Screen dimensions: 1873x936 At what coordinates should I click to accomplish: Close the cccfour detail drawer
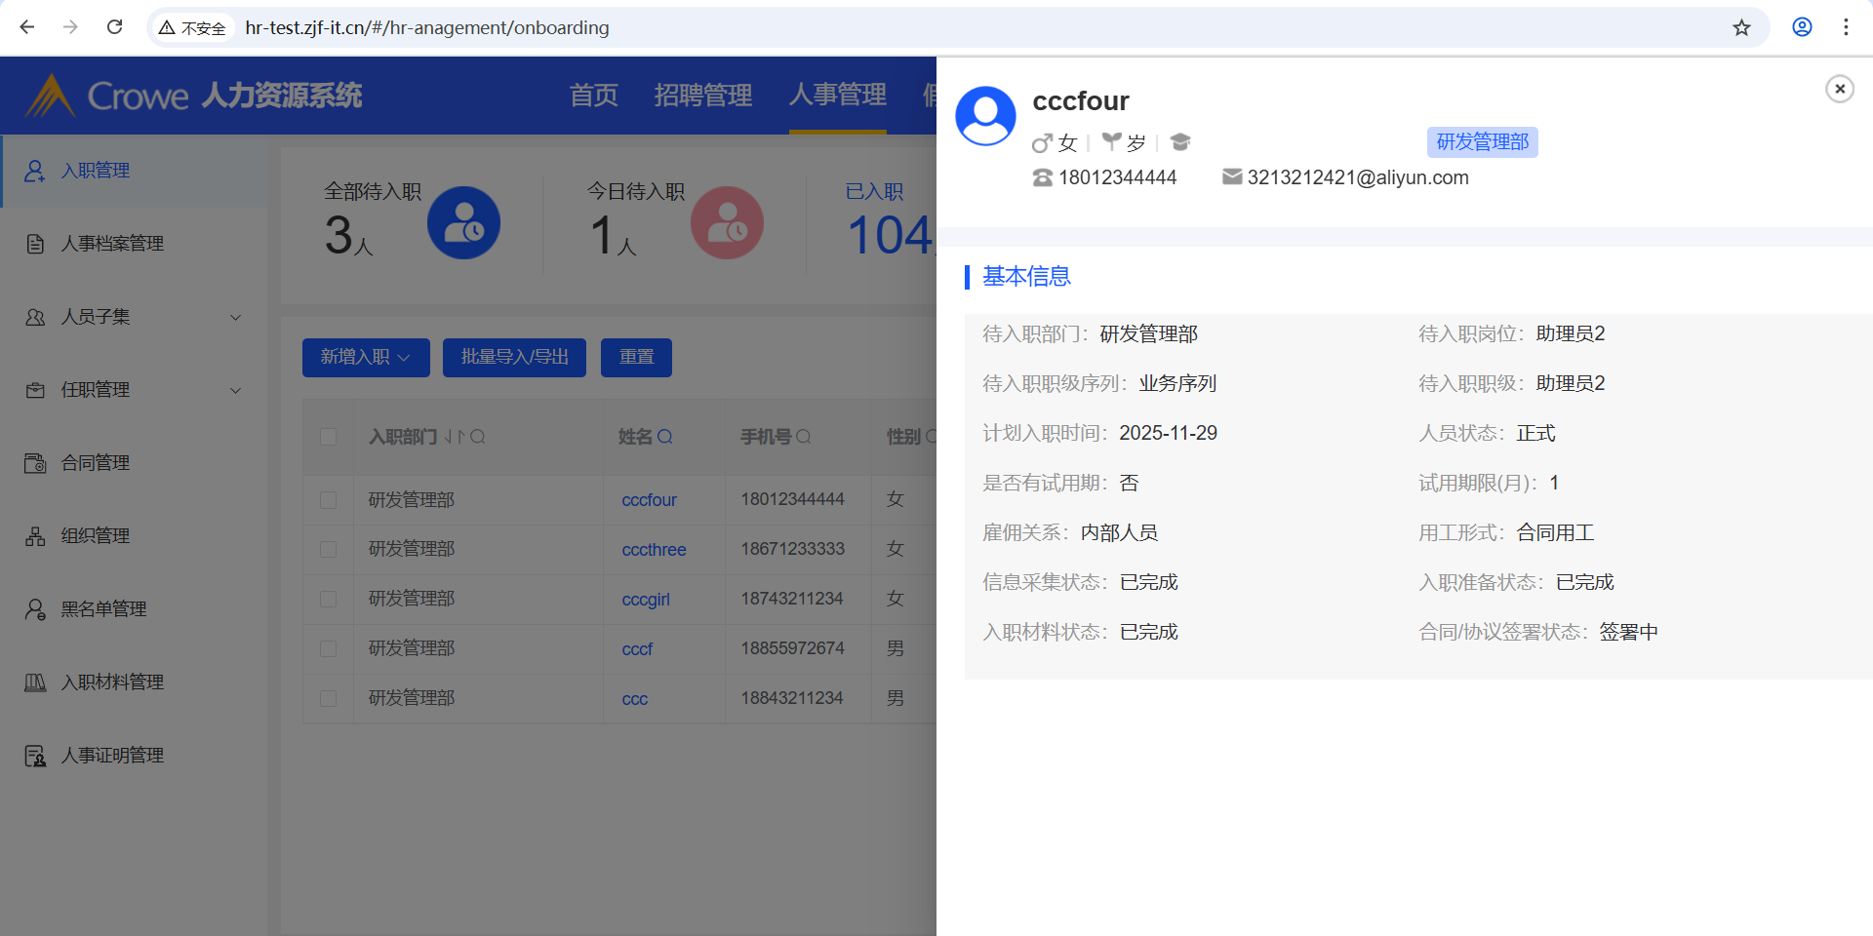pyautogui.click(x=1839, y=89)
